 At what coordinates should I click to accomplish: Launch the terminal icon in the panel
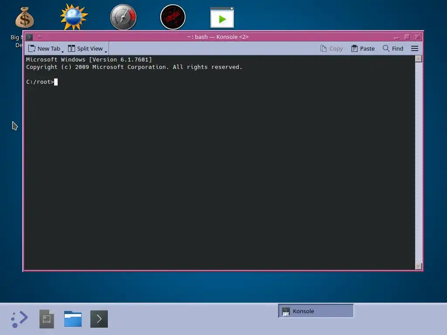(99, 319)
